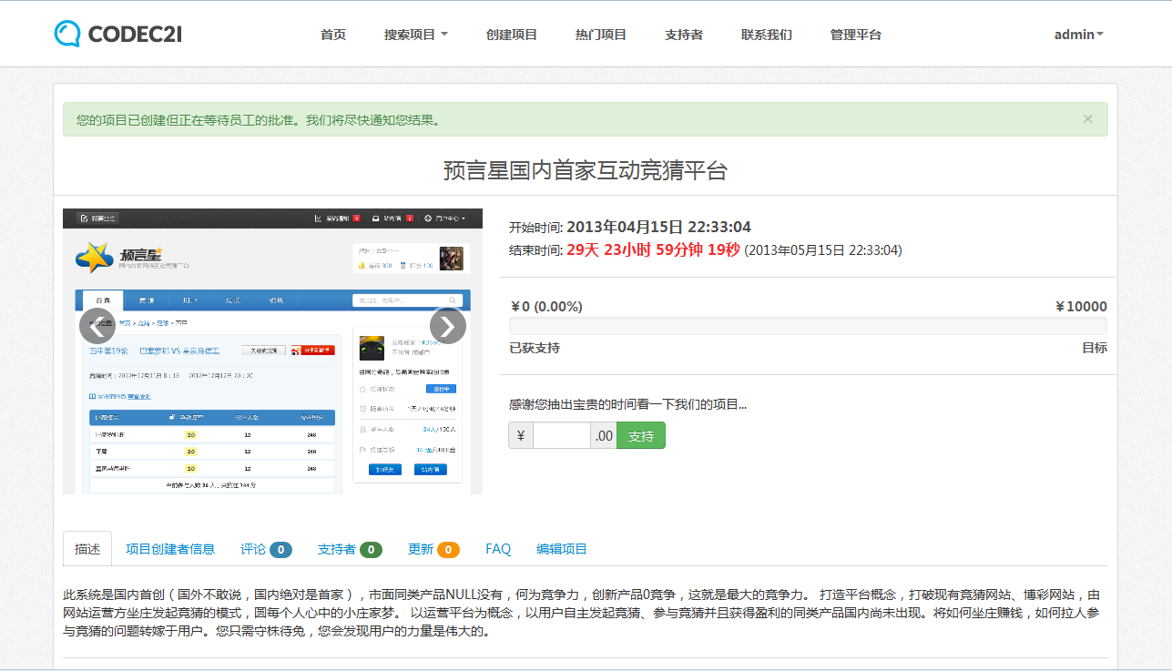Select the 描述 tab
Viewport: 1172px width, 671px height.
pyautogui.click(x=87, y=549)
